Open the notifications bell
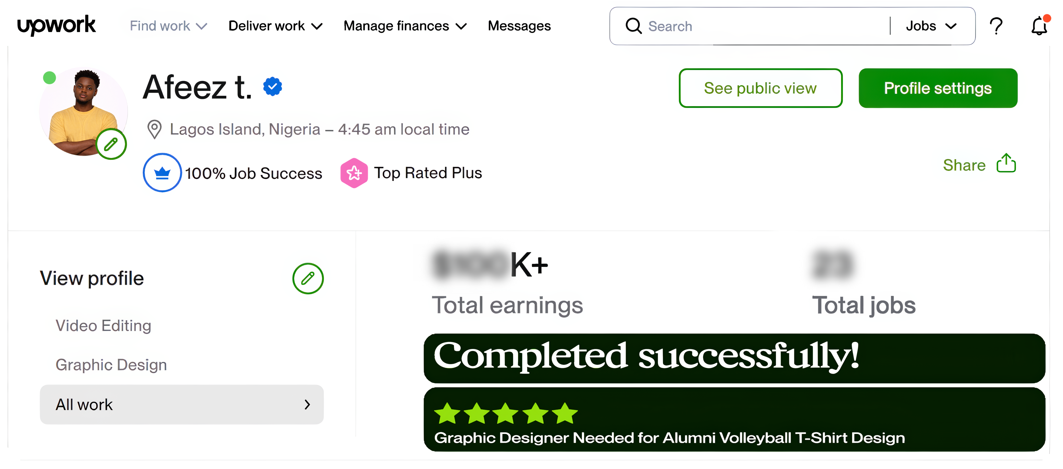This screenshot has height=469, width=1063. pyautogui.click(x=1039, y=26)
